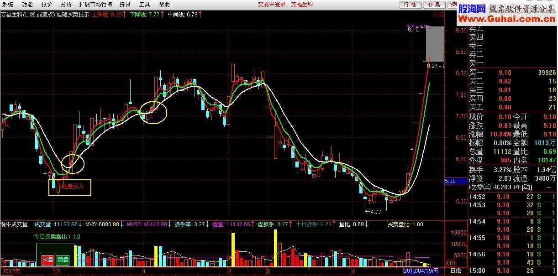Click the 金额 1013万 value

(x=546, y=143)
